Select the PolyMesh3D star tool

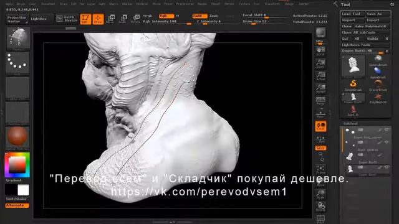(378, 98)
